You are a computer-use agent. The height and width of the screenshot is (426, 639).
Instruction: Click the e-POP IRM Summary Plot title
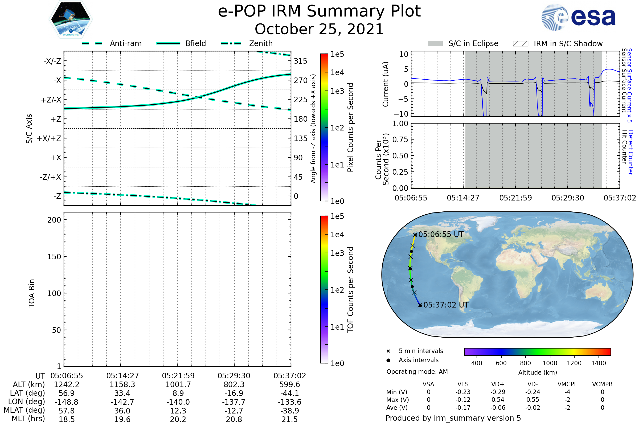point(319,11)
